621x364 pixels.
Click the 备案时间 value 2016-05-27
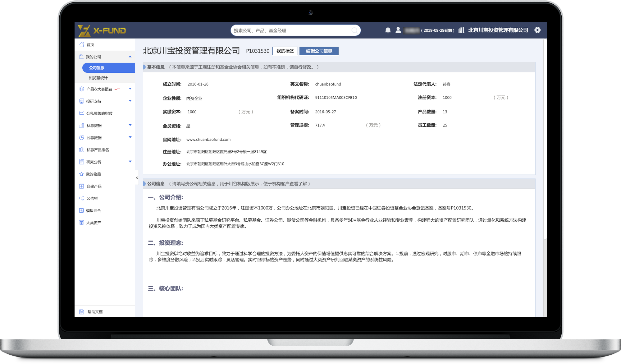(x=326, y=112)
